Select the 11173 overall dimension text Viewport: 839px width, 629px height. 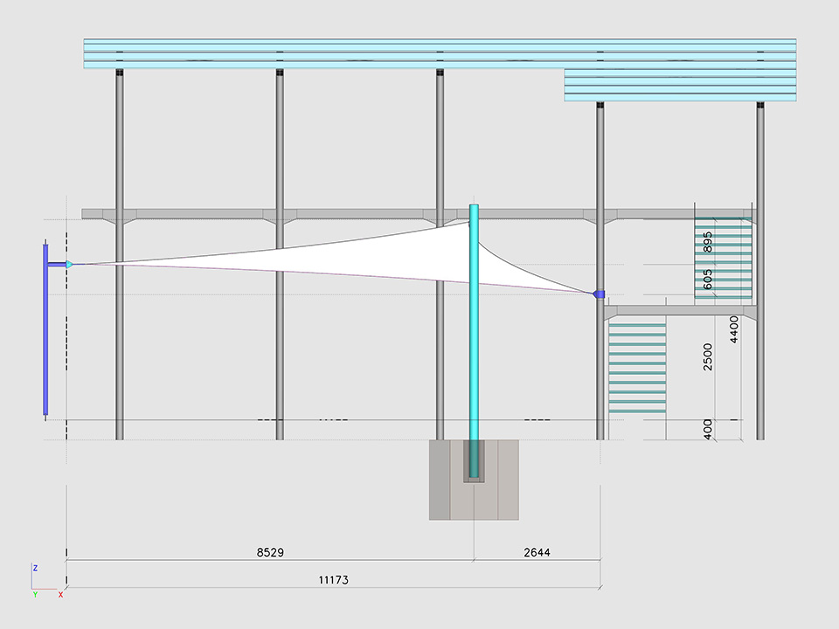pyautogui.click(x=331, y=579)
